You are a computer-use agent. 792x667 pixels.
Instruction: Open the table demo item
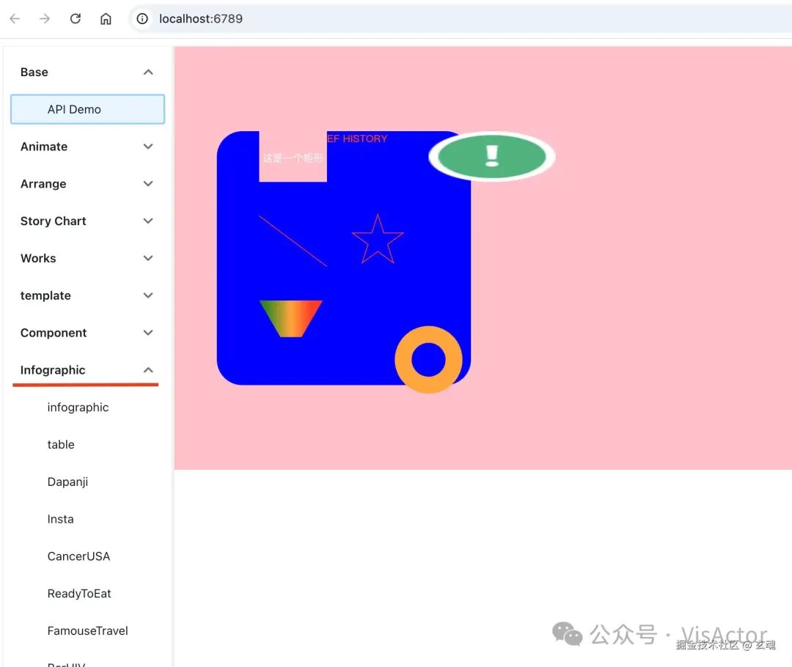pyautogui.click(x=61, y=444)
